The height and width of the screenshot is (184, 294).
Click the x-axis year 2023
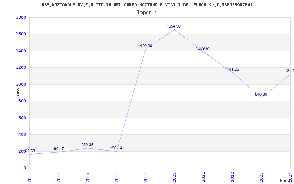[261, 177]
